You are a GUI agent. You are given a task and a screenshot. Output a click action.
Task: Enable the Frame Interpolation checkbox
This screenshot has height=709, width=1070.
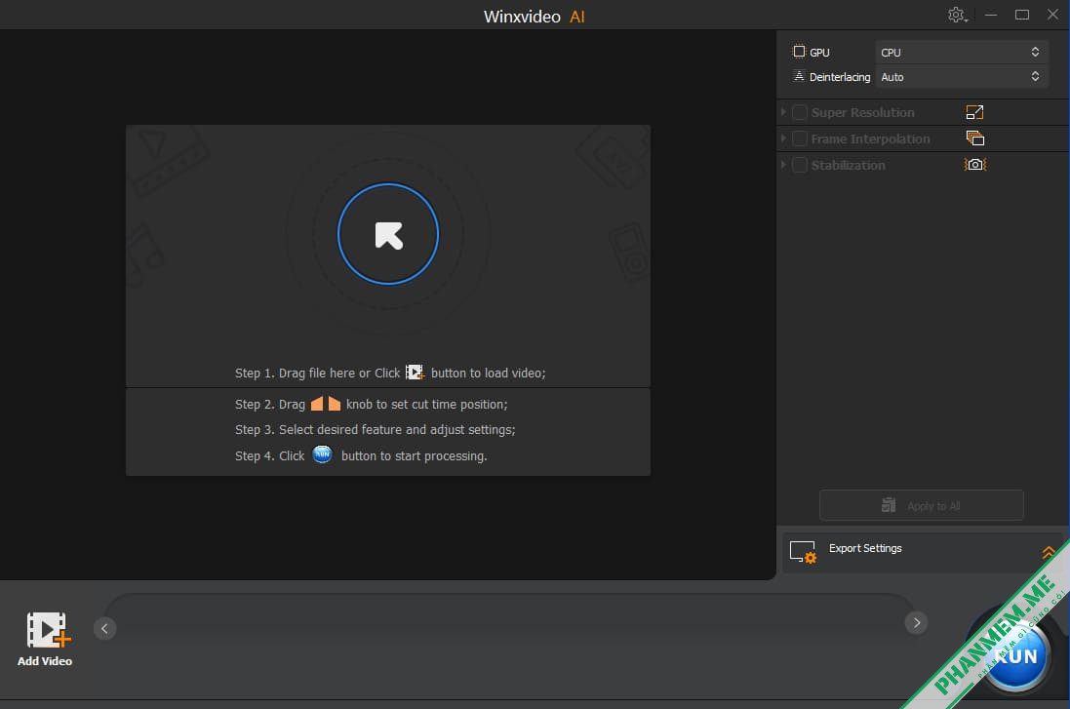click(x=800, y=138)
